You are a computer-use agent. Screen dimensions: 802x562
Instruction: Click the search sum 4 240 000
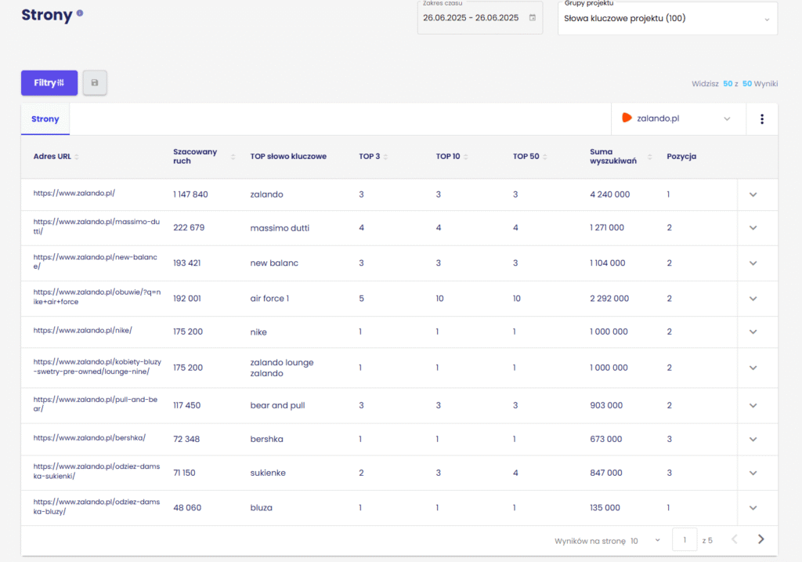point(609,194)
